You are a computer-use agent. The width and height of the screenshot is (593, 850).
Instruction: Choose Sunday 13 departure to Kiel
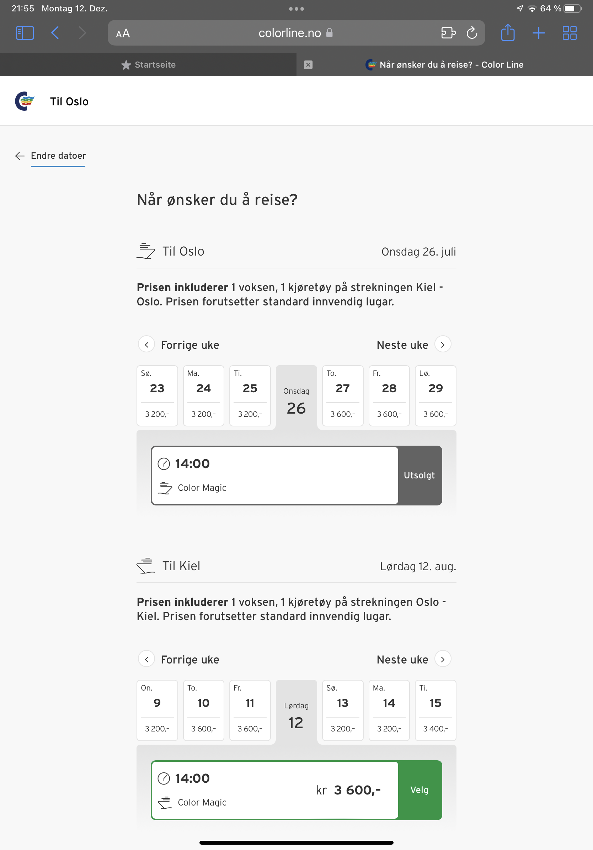[x=343, y=710]
